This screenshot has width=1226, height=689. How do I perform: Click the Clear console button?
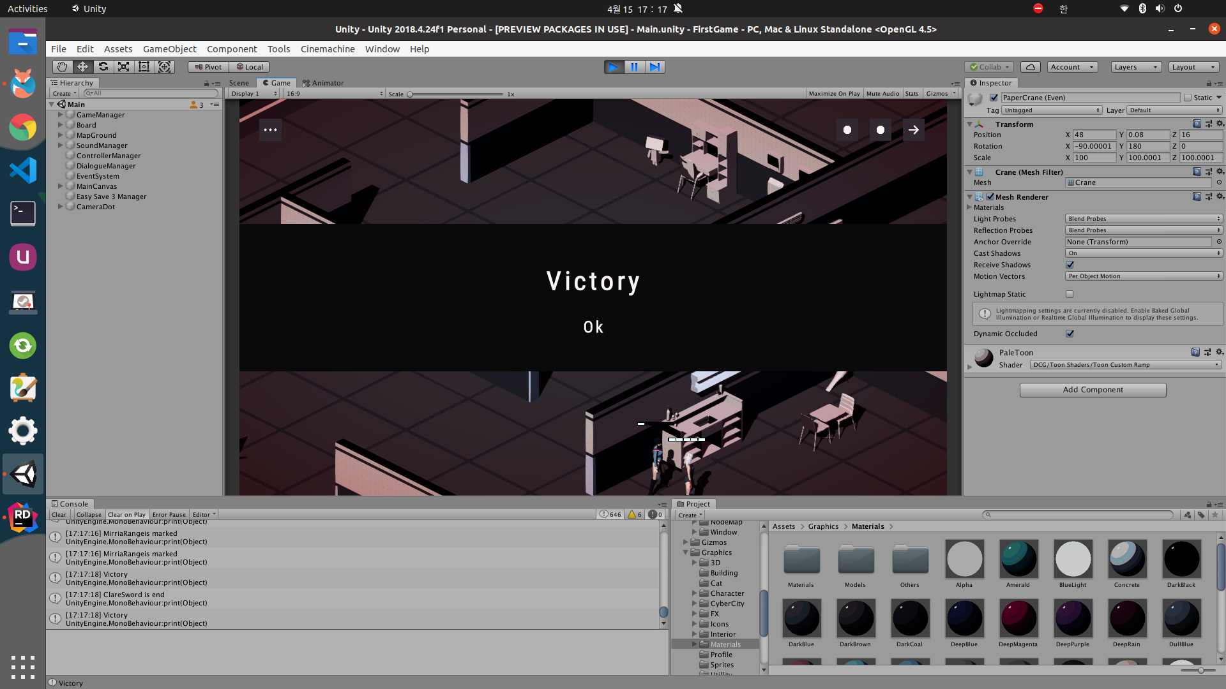click(x=59, y=515)
